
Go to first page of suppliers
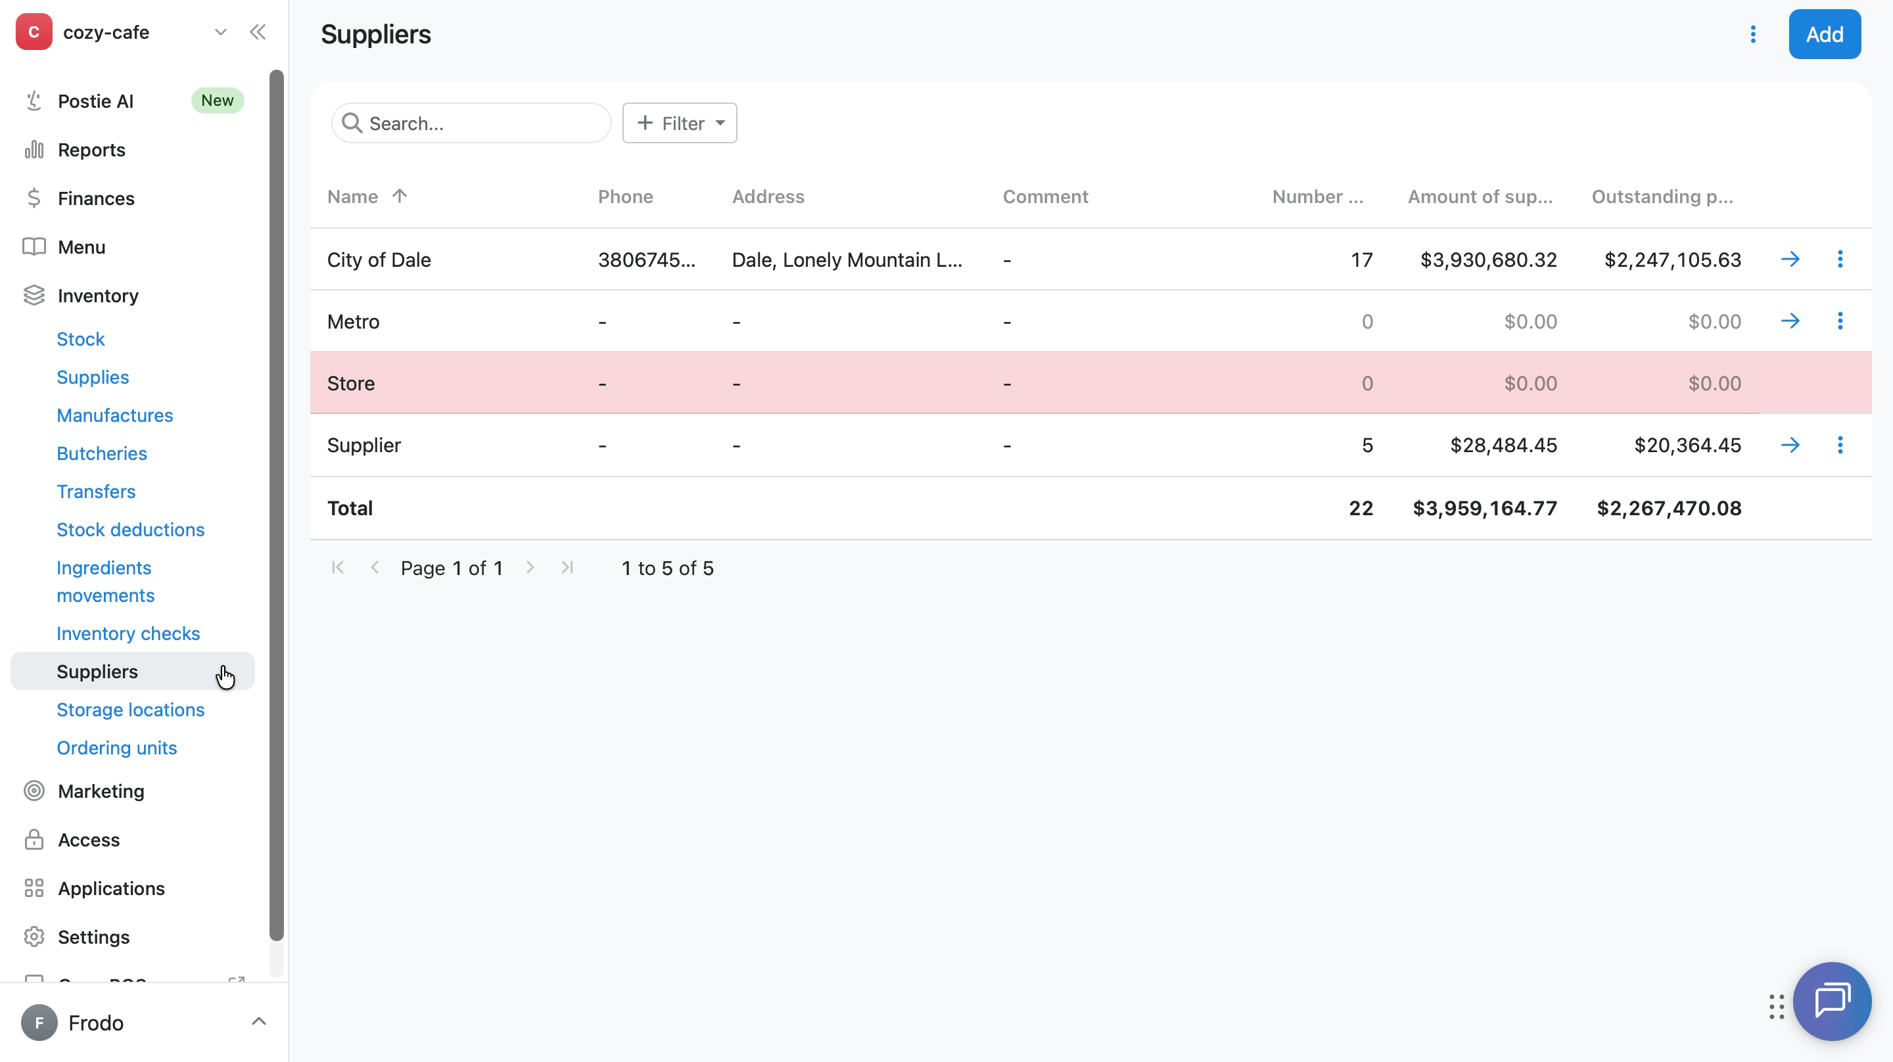337,567
